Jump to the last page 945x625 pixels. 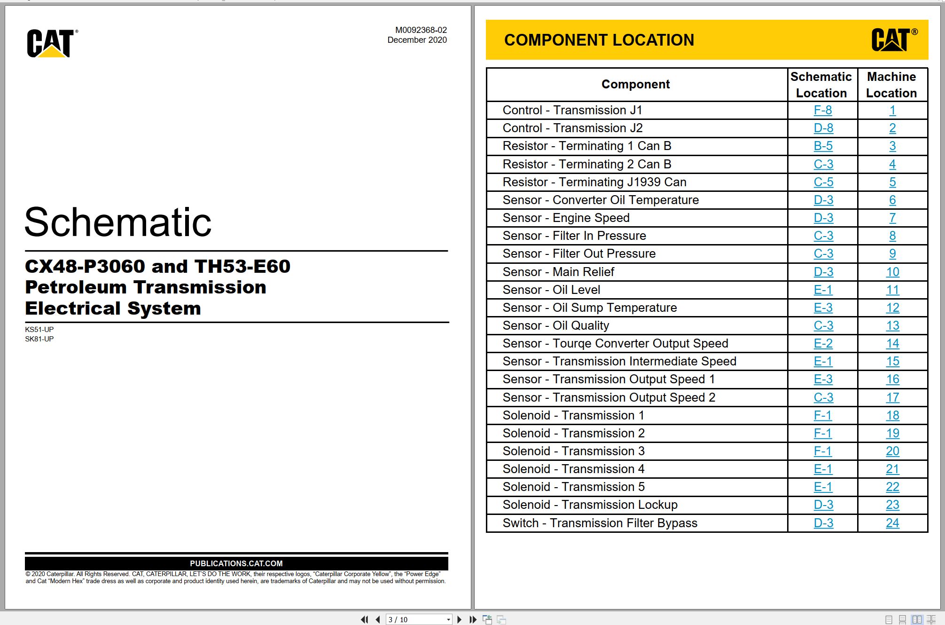[473, 619]
